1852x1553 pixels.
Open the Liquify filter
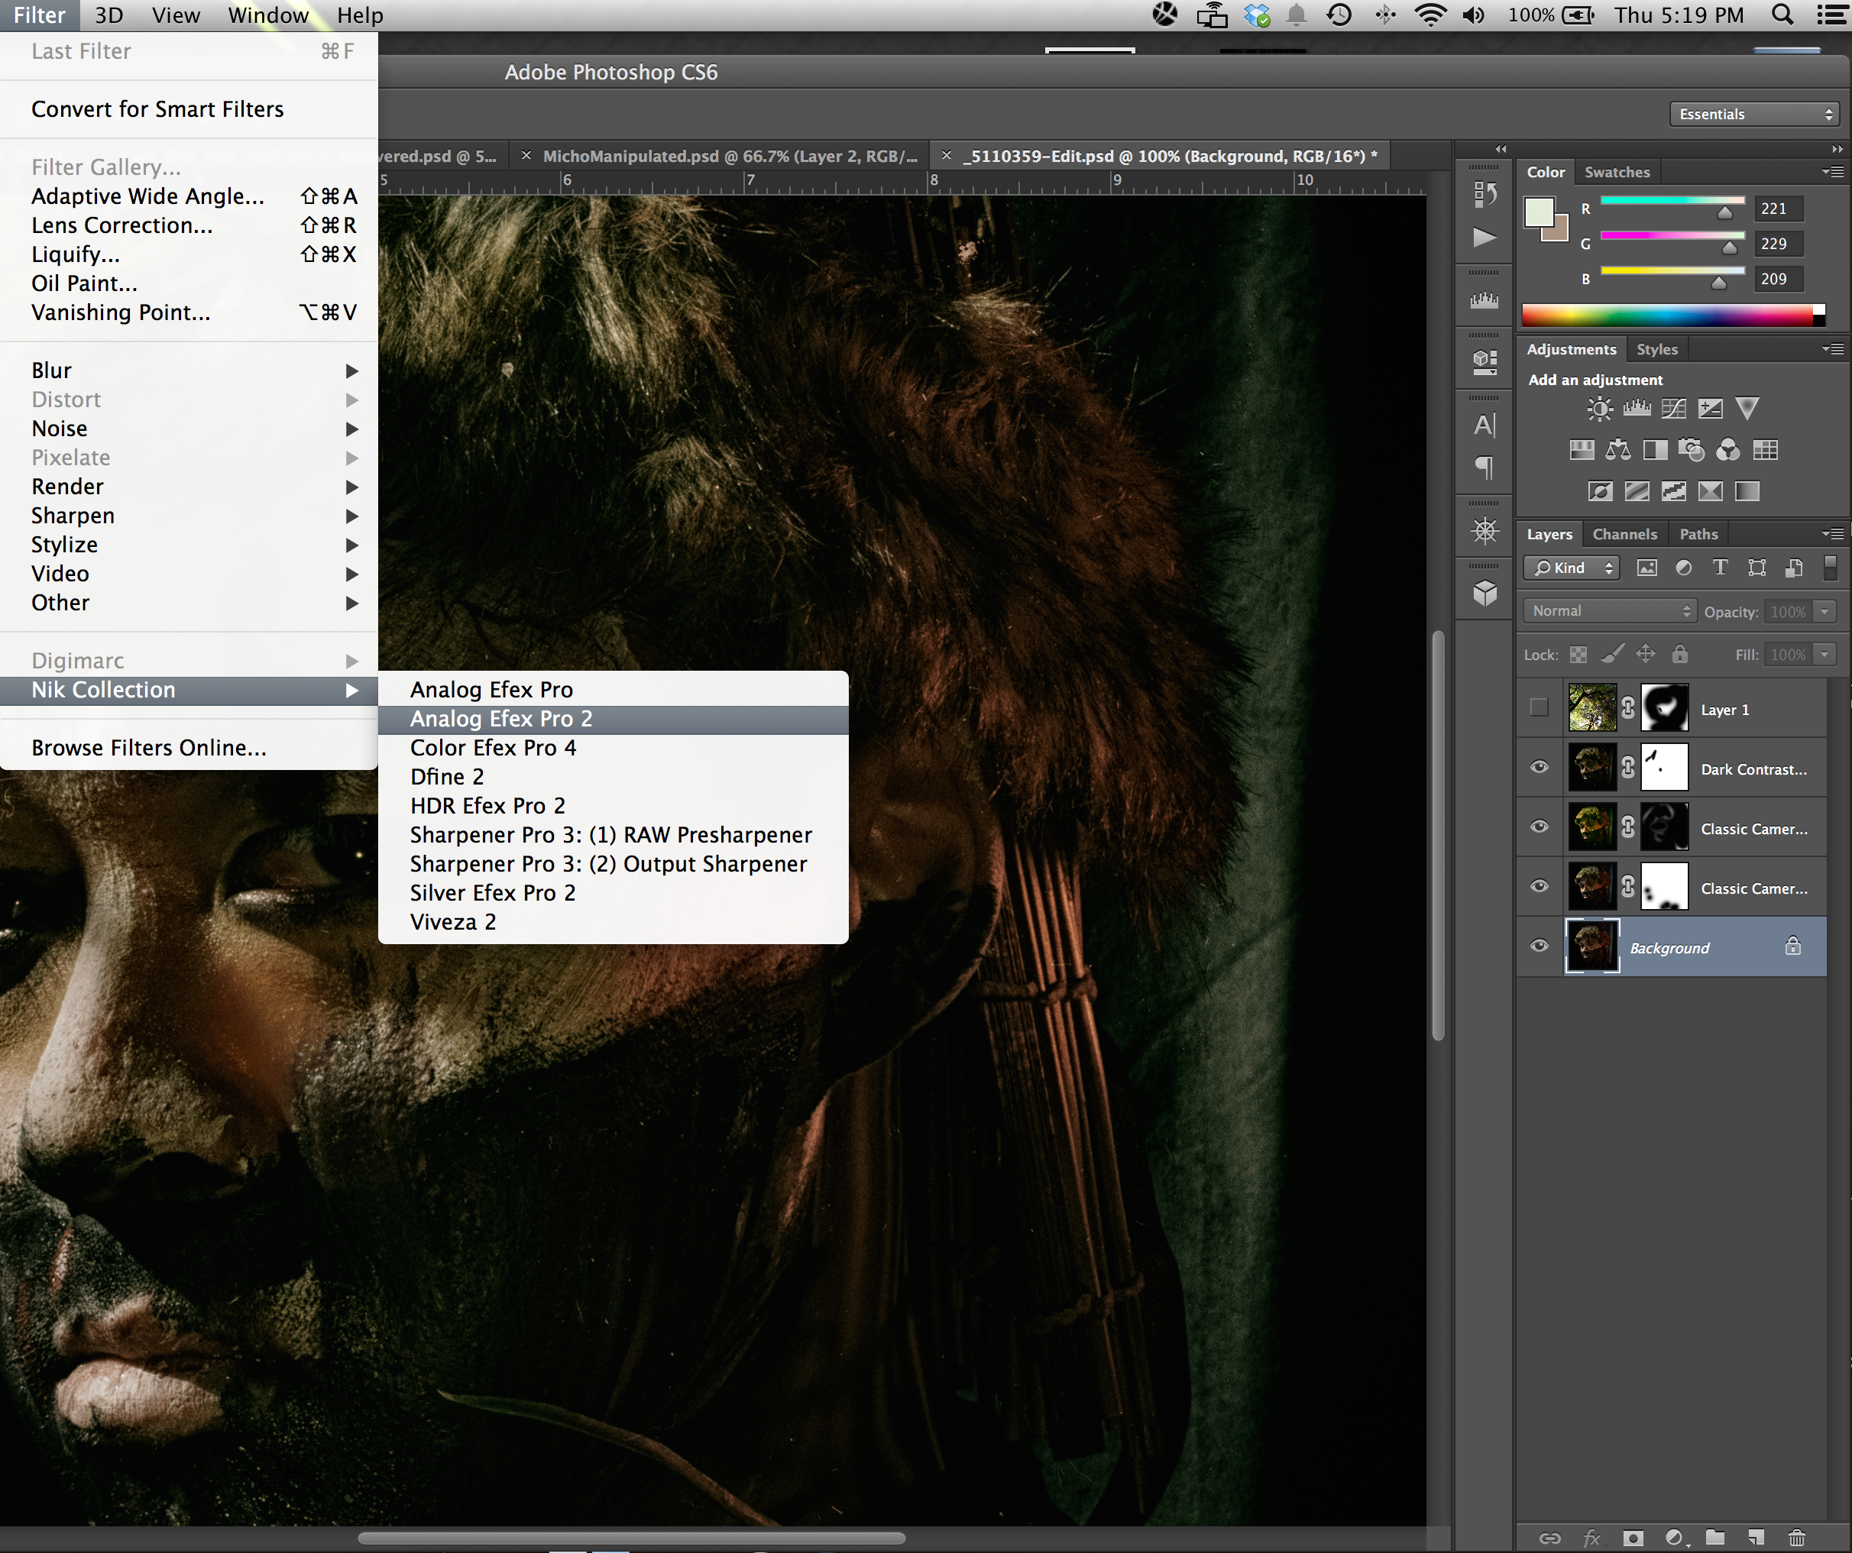click(x=189, y=254)
